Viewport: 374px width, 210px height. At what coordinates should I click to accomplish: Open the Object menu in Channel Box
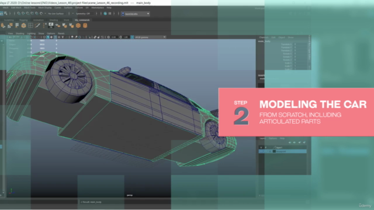(282, 37)
